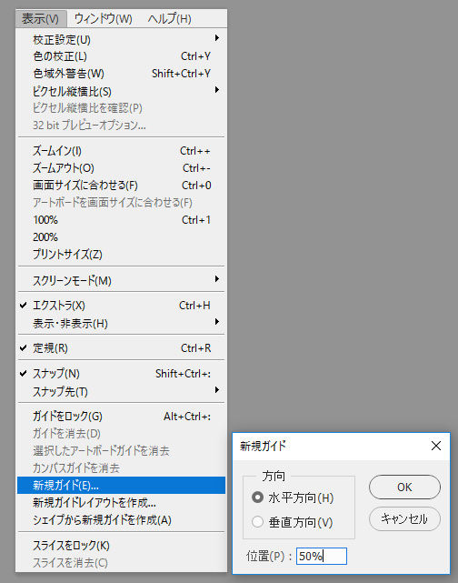Click the 位置(P) input field

322,557
